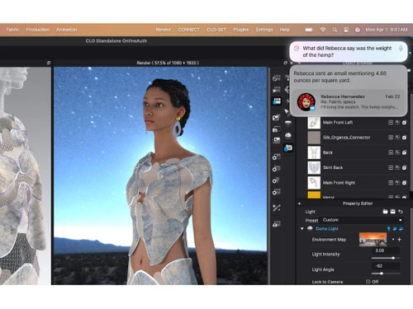Open the Animation menu
The width and height of the screenshot is (413, 309).
[67, 30]
